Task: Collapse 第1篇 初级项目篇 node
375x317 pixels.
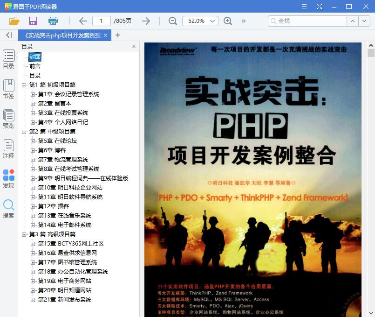Action: coord(24,85)
